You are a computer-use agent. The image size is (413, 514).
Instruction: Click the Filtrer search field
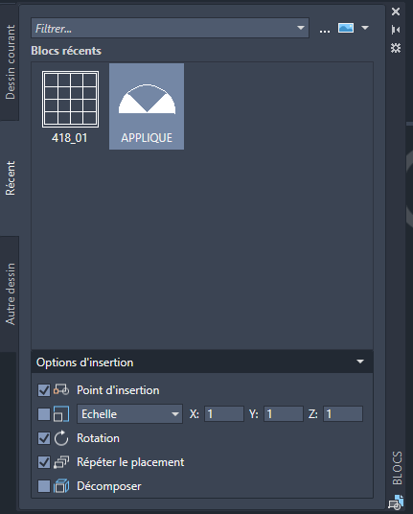pyautogui.click(x=170, y=28)
